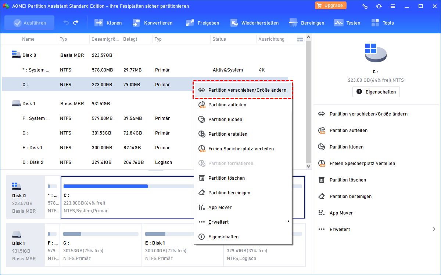The width and height of the screenshot is (441, 275).
Task: Expand Erweitert submenu in context menu
Action: 243,222
